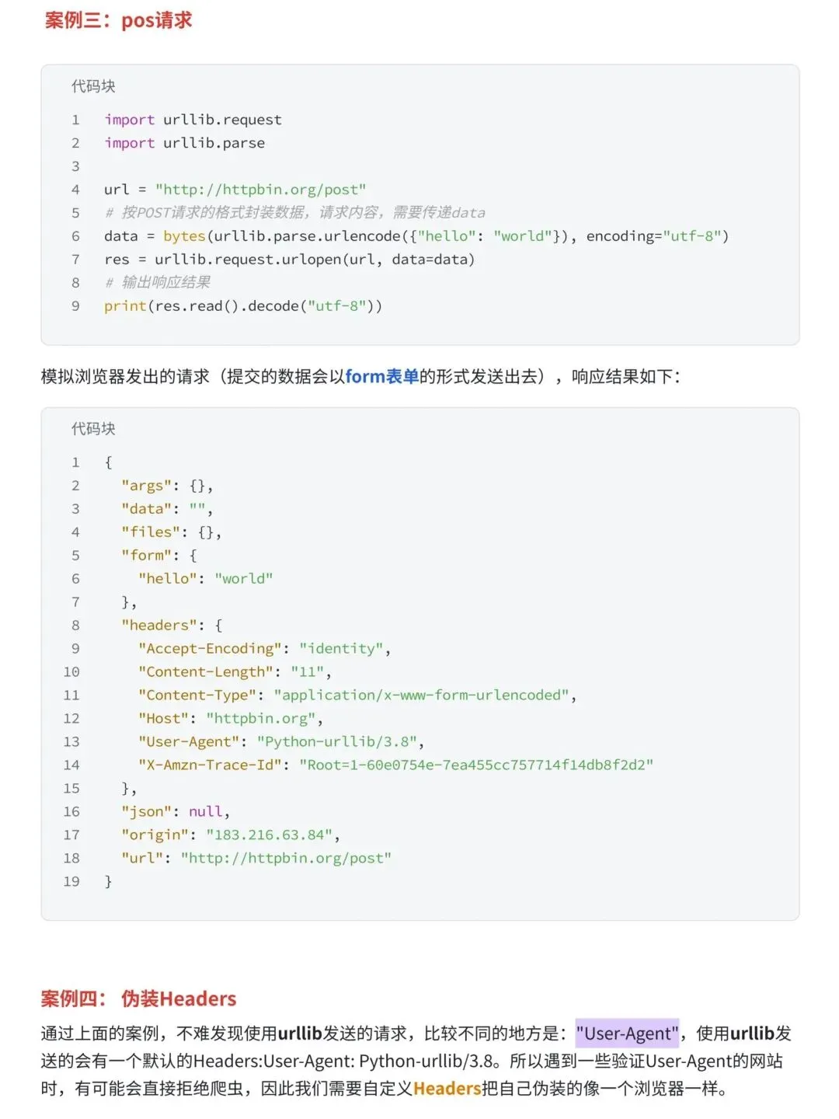
Task: Click the "hello": "world" form entry
Action: coord(206,579)
